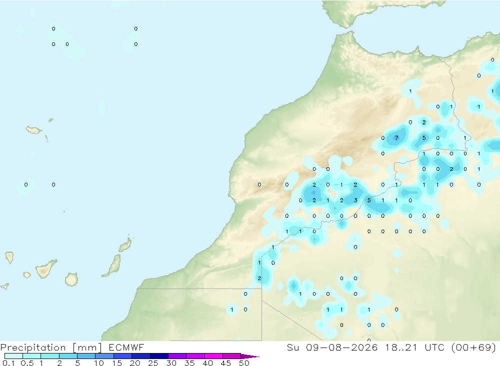Image resolution: width=500 pixels, height=366 pixels.
Task: Click the "3" precipitation value on the map
Action: [x=355, y=200]
